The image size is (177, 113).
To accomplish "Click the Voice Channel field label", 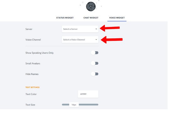I will [x=33, y=40].
